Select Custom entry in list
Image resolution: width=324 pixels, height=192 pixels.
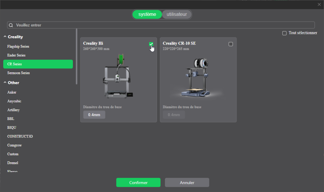click(38, 154)
